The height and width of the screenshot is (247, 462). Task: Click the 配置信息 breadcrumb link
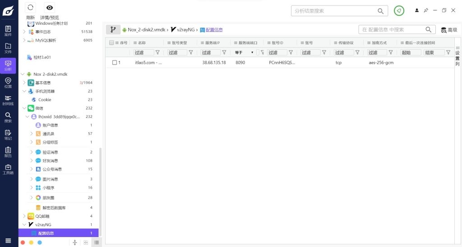(214, 30)
